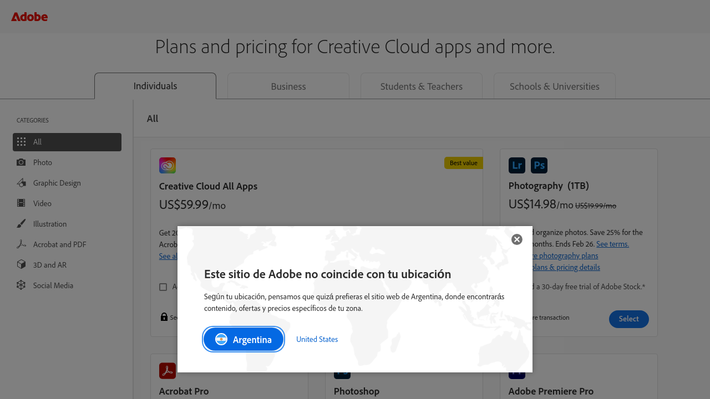Filter by Video film icon
The width and height of the screenshot is (710, 399).
(x=21, y=203)
